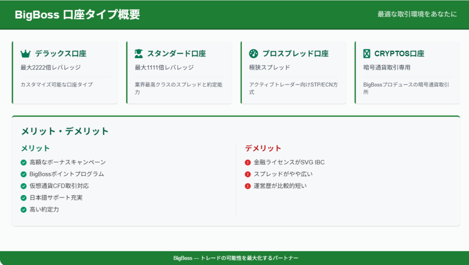This screenshot has width=469, height=265.
Task: Click the crown icon beside デラックス口座
Action: coord(25,54)
